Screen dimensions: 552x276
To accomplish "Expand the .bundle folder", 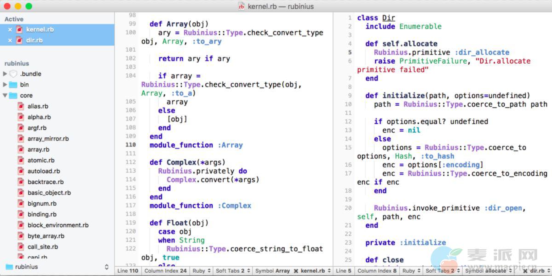I will pyautogui.click(x=5, y=74).
